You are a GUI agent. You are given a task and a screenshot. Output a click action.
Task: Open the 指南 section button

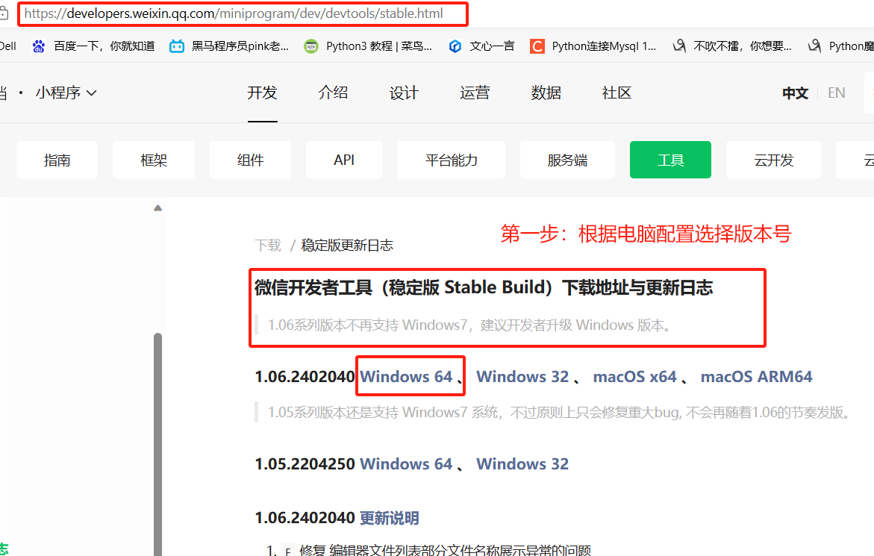pos(57,160)
